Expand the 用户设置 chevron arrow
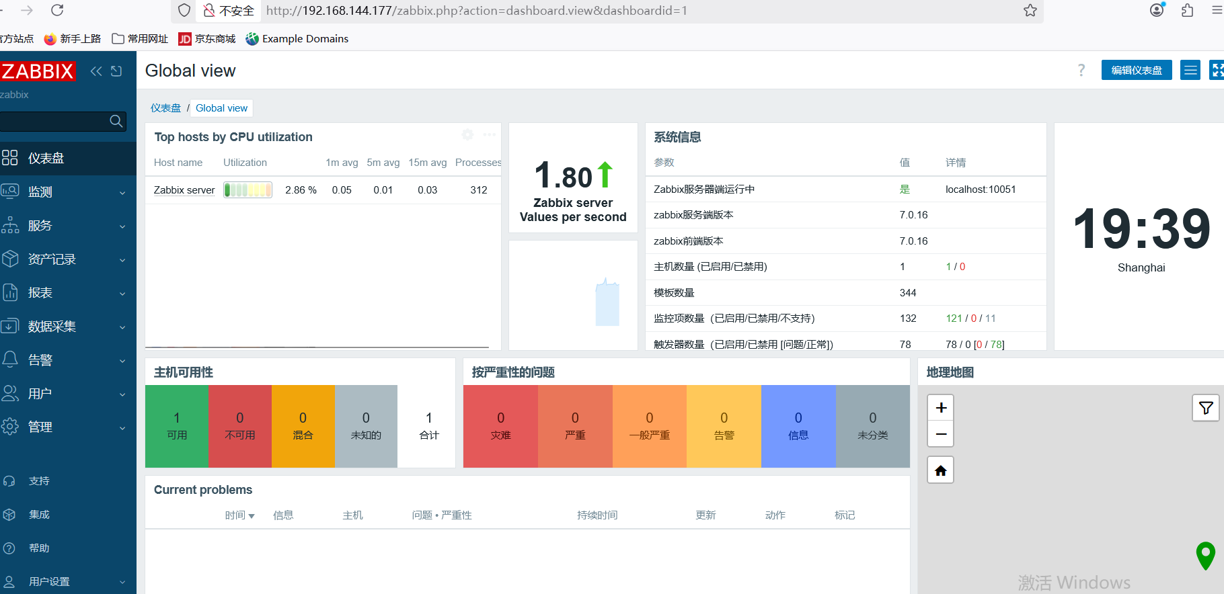The image size is (1224, 594). (122, 583)
